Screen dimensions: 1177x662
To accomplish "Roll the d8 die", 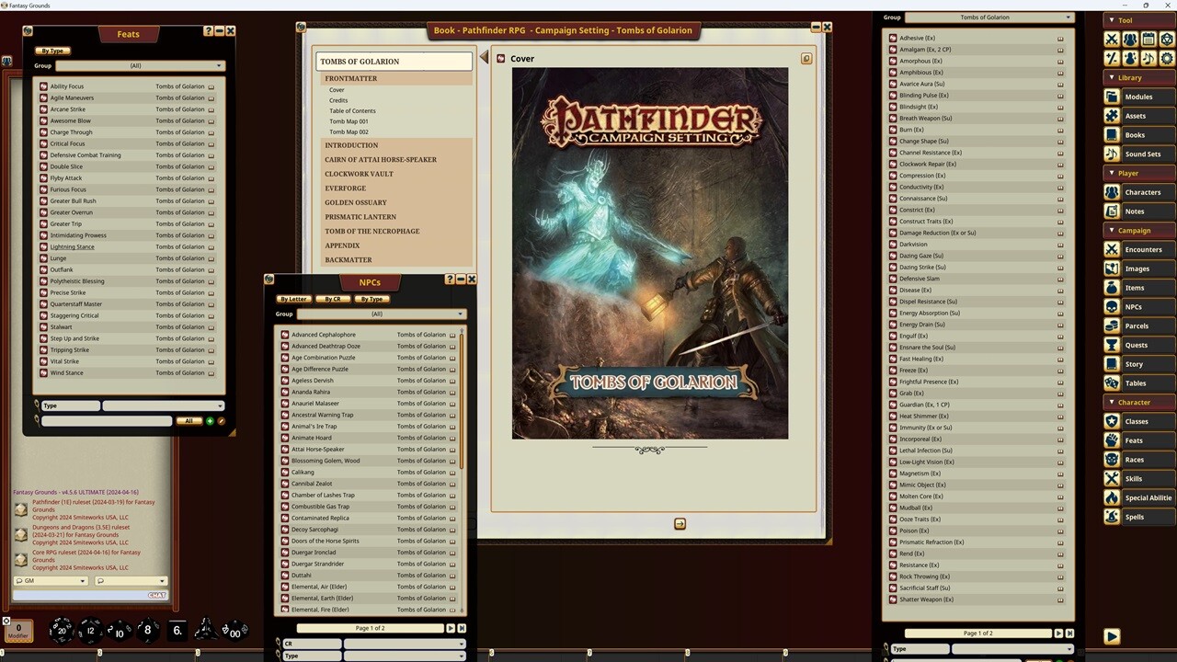I will (x=147, y=629).
